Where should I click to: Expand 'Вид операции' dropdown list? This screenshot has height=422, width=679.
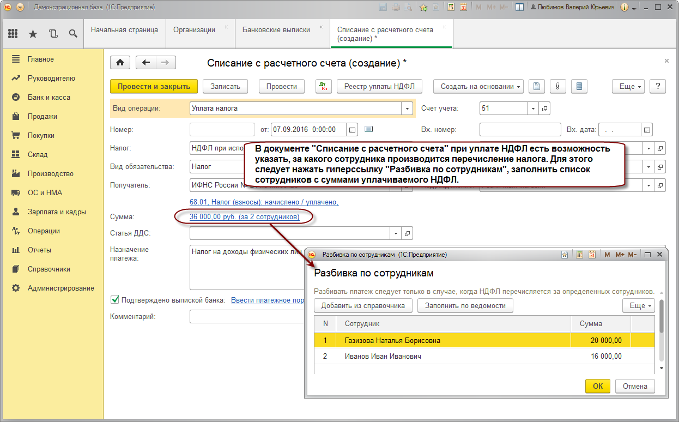(x=407, y=108)
